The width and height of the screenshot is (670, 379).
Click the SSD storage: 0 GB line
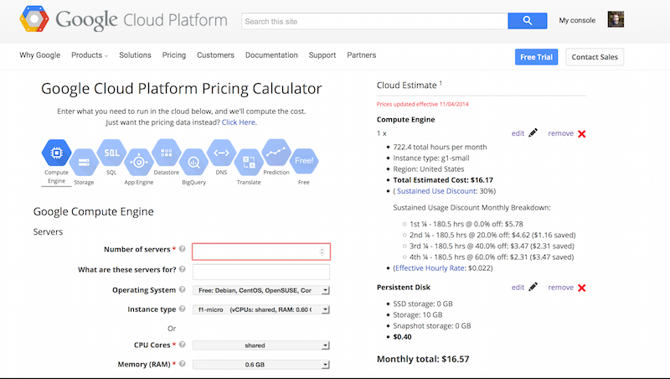click(423, 304)
